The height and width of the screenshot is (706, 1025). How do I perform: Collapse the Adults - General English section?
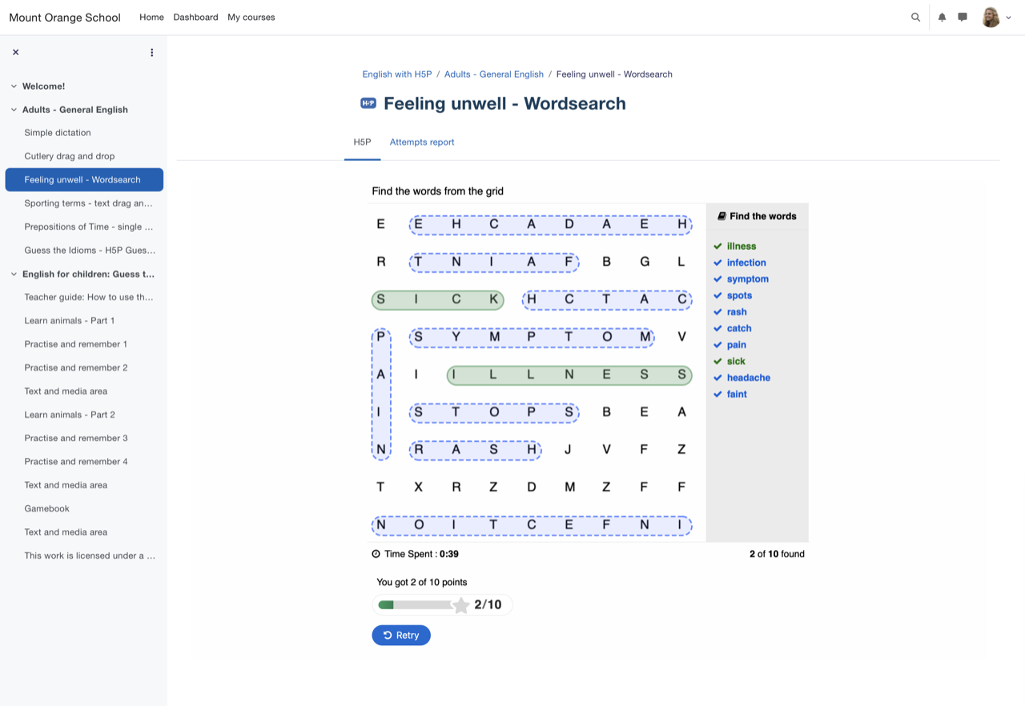pyautogui.click(x=14, y=110)
